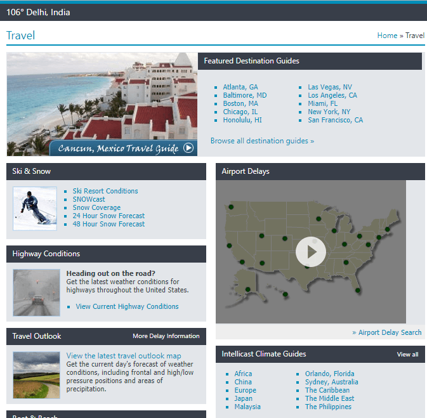427x418 pixels.
Task: Click View all in Intellicast Climate Guides
Action: click(x=407, y=355)
